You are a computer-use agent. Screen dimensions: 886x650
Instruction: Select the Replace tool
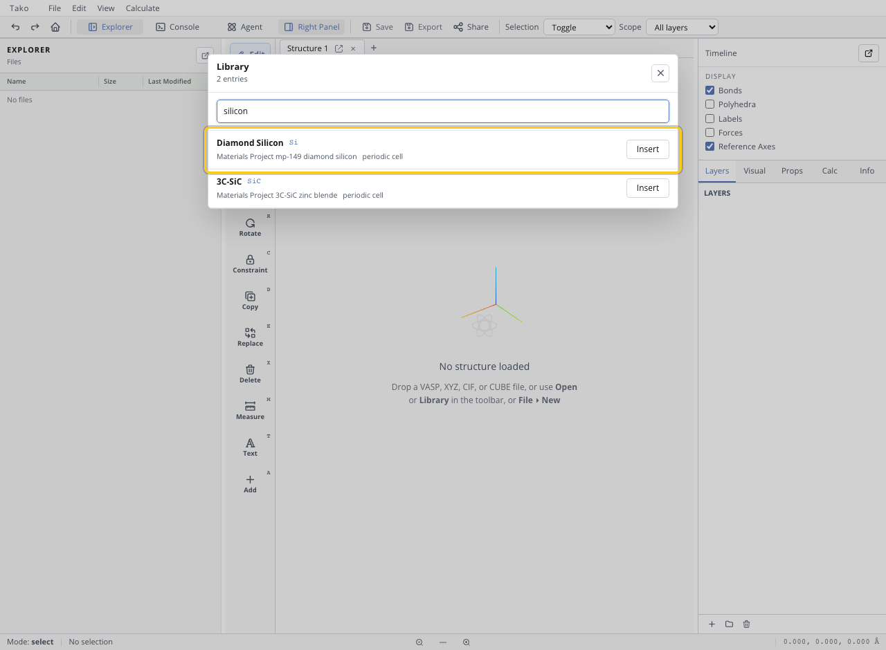point(250,337)
